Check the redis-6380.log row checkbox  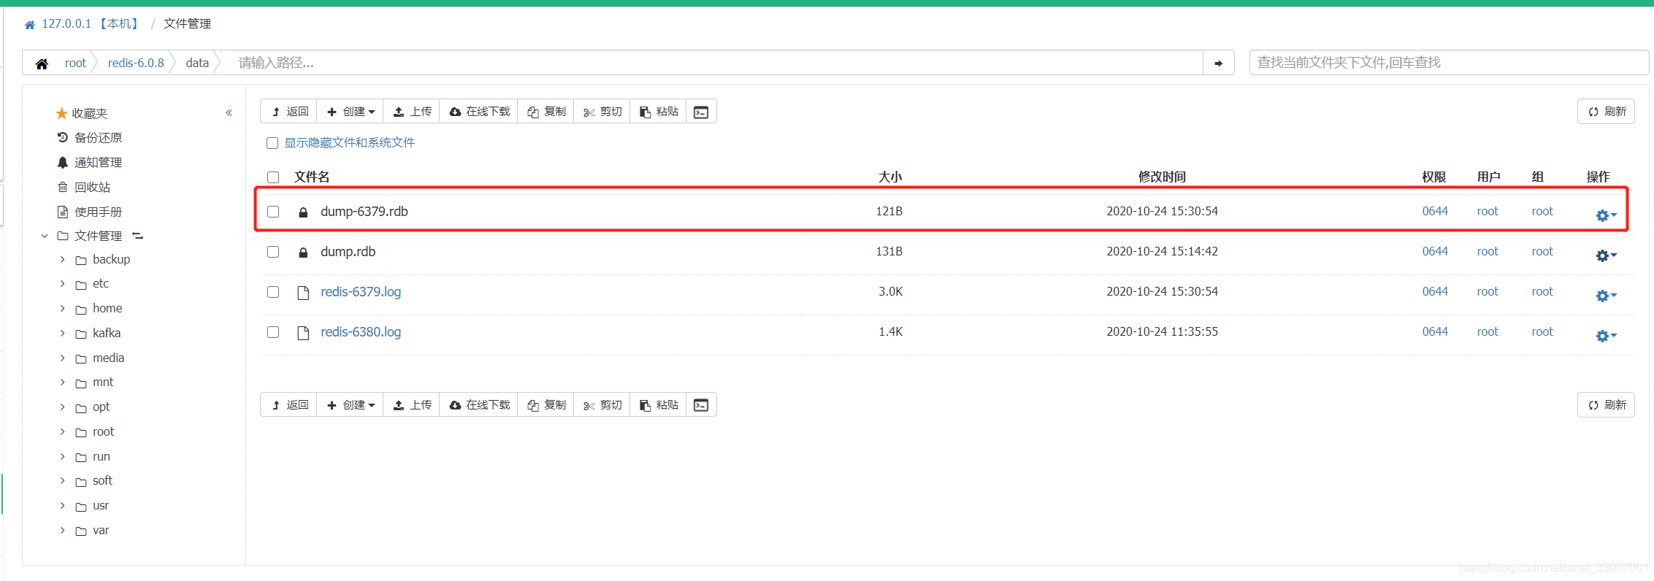tap(273, 332)
